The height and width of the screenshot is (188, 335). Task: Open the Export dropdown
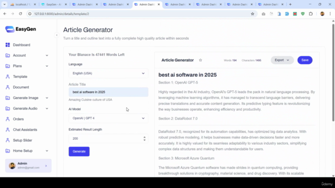(x=282, y=60)
